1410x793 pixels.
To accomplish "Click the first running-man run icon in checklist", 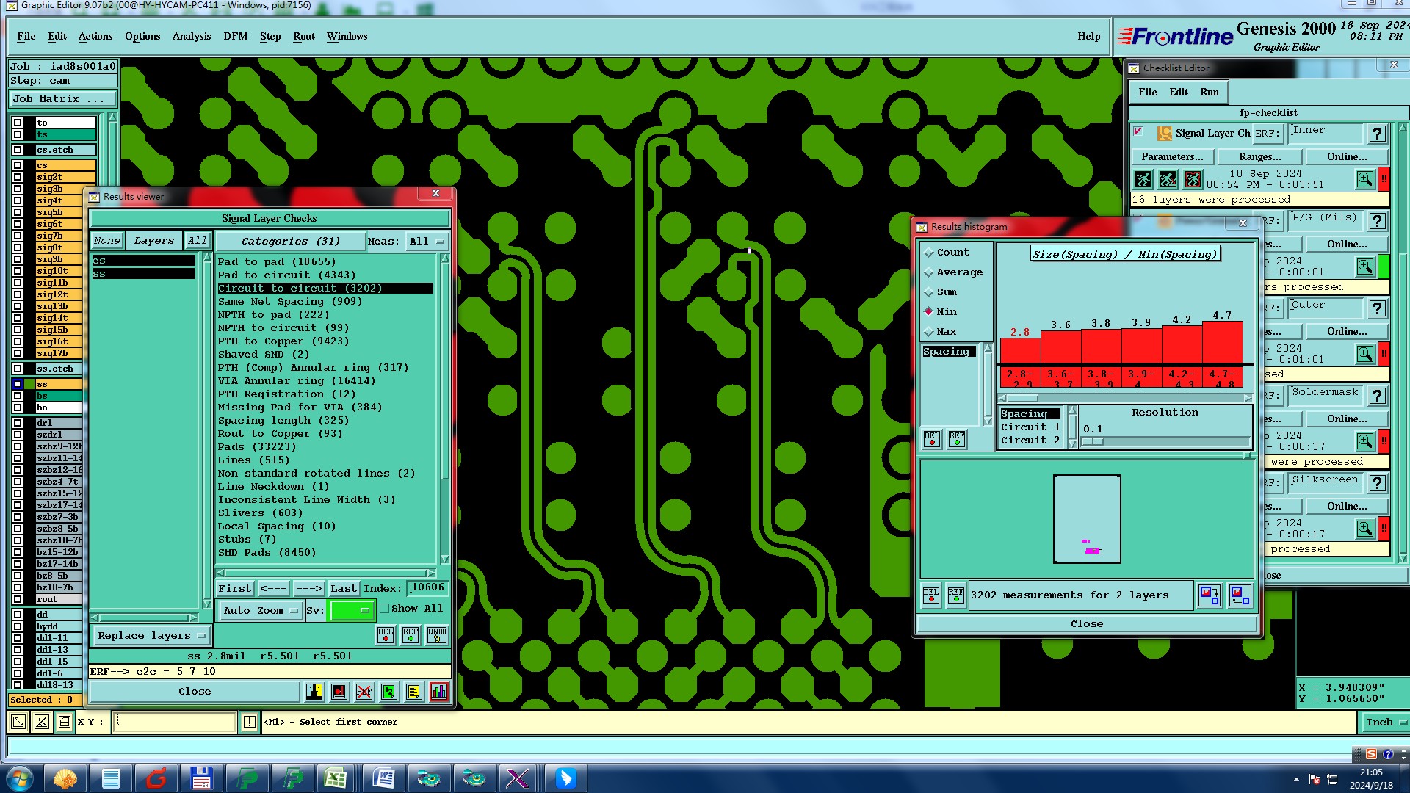I will click(x=1143, y=179).
